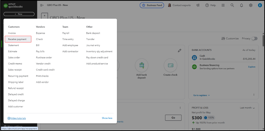Open the apps grid icon
Screen dimensions: 265x131
coord(223,5)
